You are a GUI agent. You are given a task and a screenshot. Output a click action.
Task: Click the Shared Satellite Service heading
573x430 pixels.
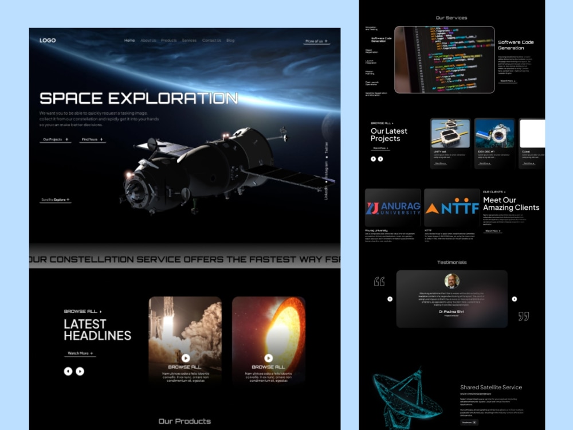click(491, 387)
